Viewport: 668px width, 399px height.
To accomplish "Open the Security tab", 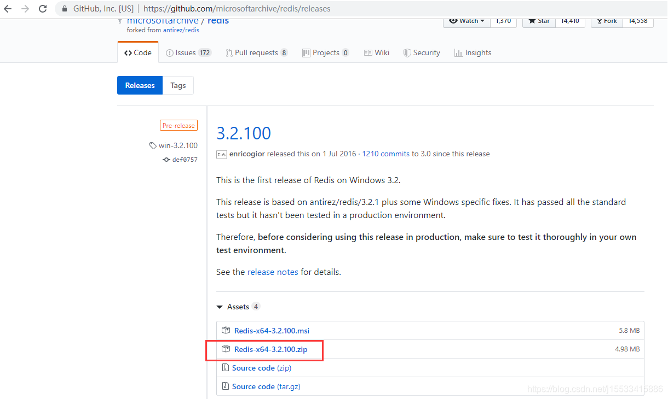I will (422, 52).
